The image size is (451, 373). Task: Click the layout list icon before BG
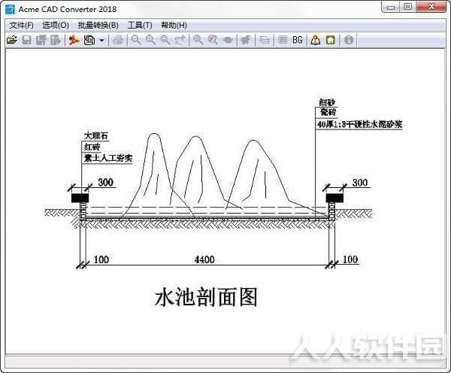click(283, 40)
